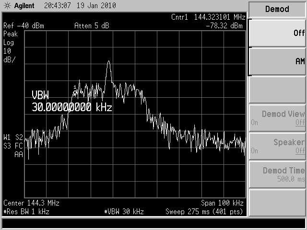The height and width of the screenshot is (230, 307).
Task: Click the Sweep 275 ms (401 pts) label
Action: pos(204,212)
